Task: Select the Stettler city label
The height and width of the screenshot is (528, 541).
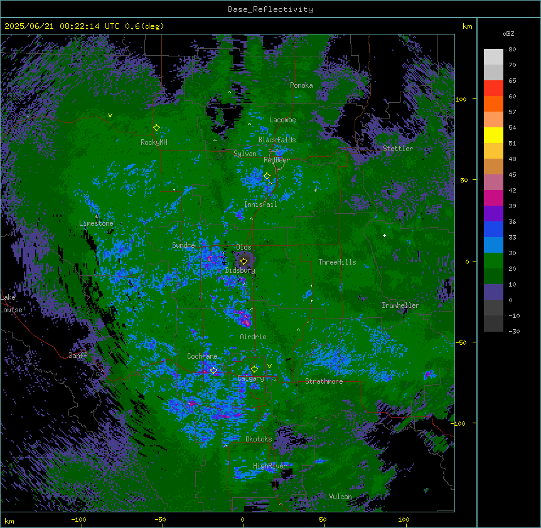Action: 398,149
